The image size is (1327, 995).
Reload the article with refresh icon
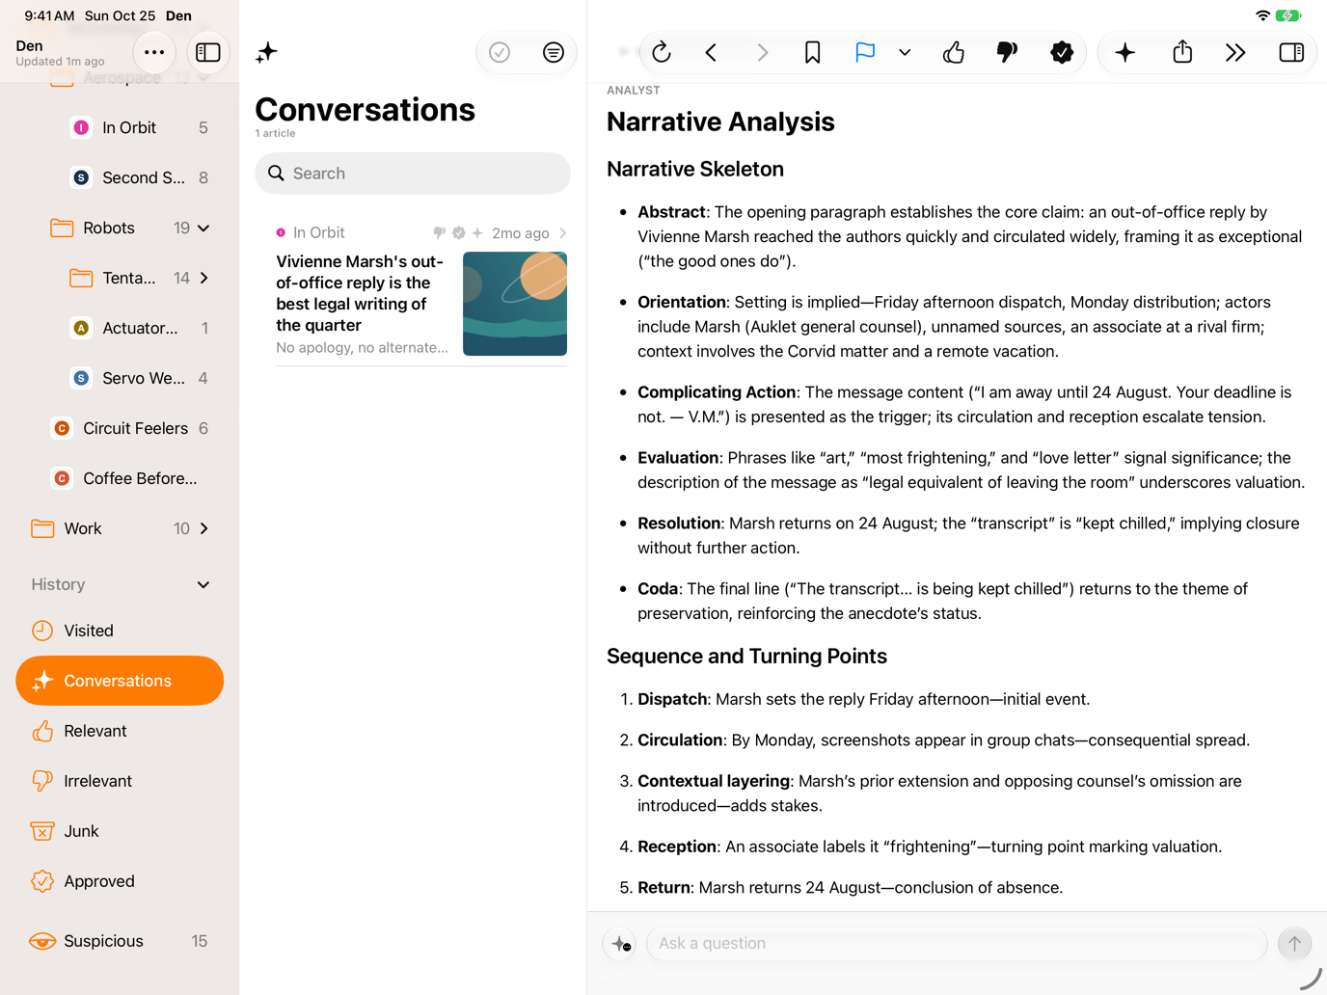[662, 52]
